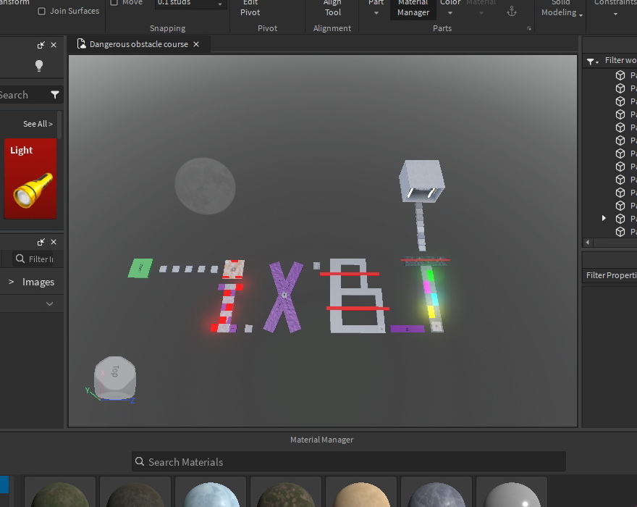Close the panel containing the lightbulb icon
The height and width of the screenshot is (507, 637).
coord(54,45)
